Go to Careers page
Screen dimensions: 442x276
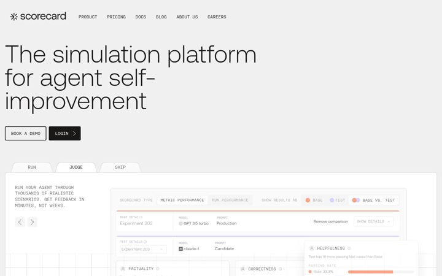(217, 17)
